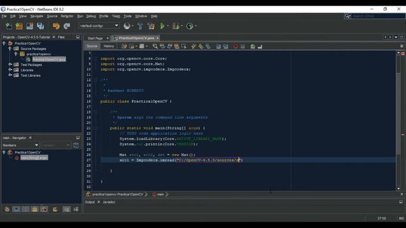The height and width of the screenshot is (228, 406).
Task: Click the Undo arrow icon
Action: pyautogui.click(x=56, y=26)
